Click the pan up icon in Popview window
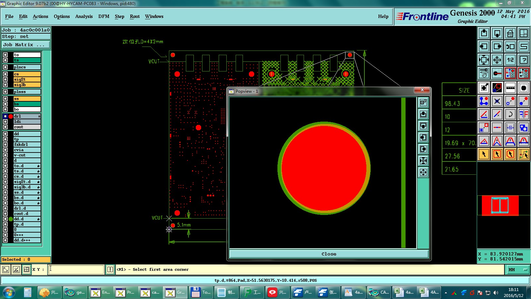 [x=423, y=114]
